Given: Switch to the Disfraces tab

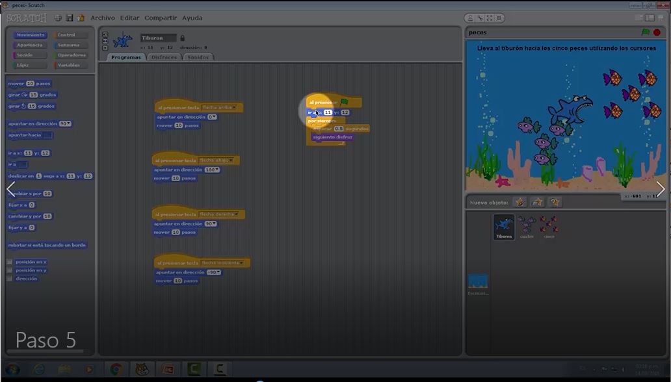Looking at the screenshot, I should click(x=164, y=57).
